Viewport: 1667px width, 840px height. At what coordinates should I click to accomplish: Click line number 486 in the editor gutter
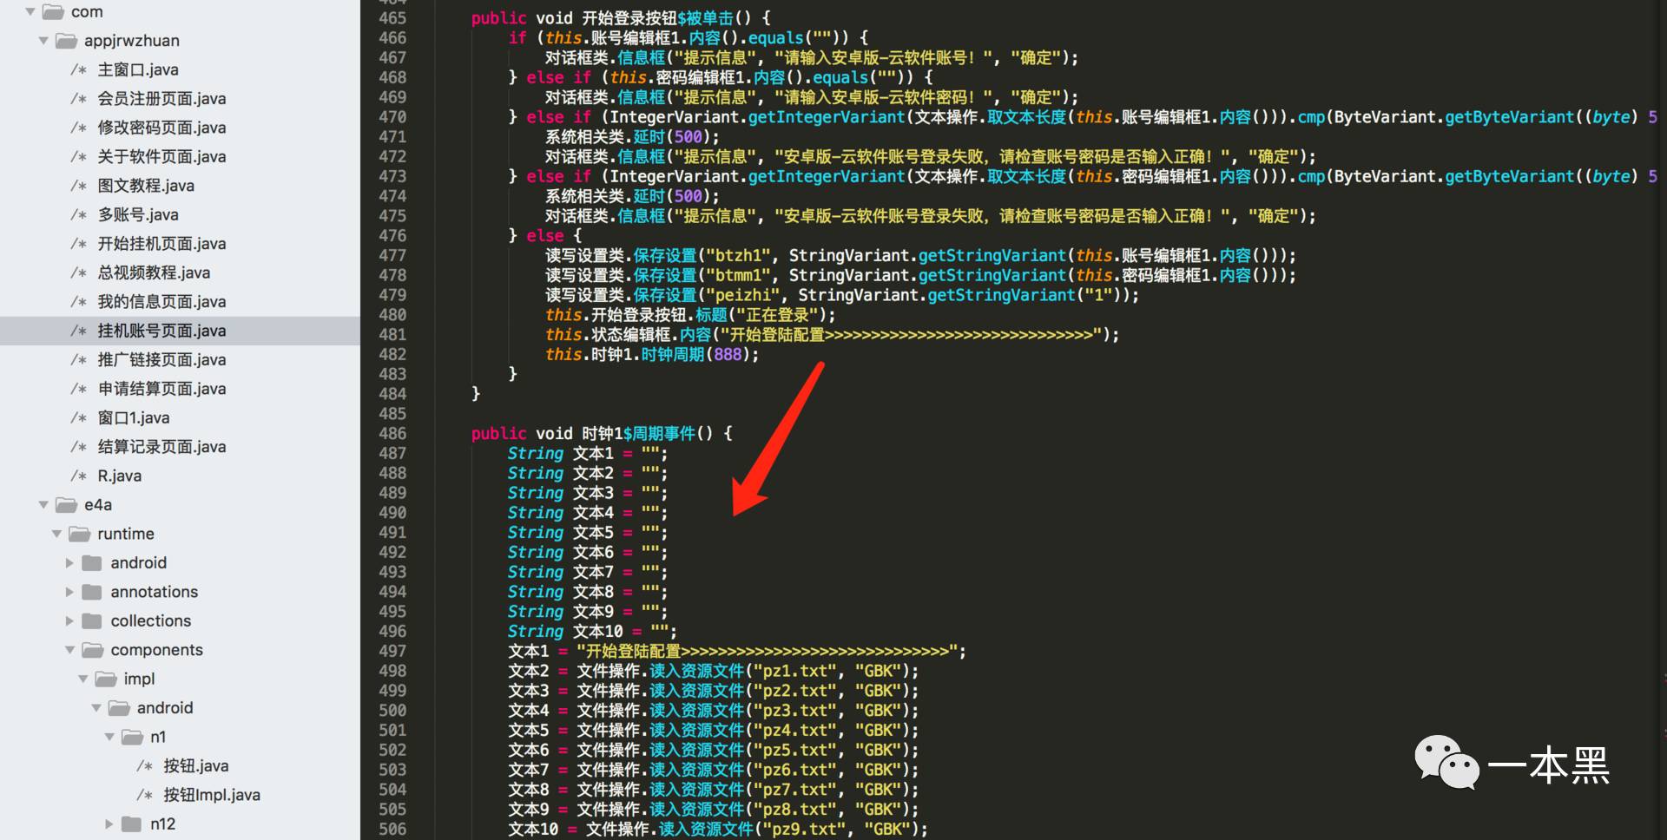pyautogui.click(x=392, y=434)
